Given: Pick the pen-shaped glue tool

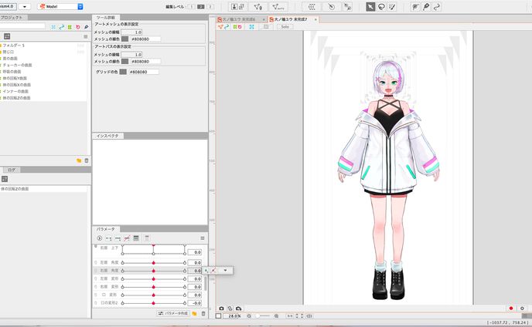Looking at the screenshot, I should (426, 6).
